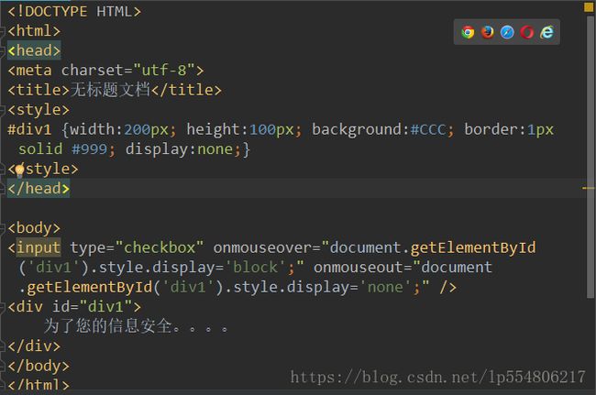Open preview in Internet Explorer
This screenshot has height=395, width=596.
[x=546, y=32]
